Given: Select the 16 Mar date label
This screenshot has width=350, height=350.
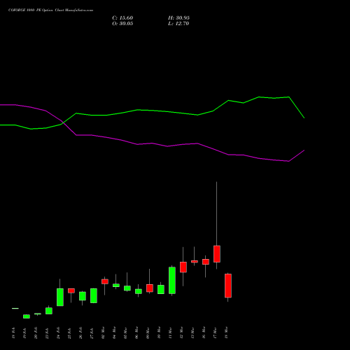Looking at the screenshot, I should (204, 332).
